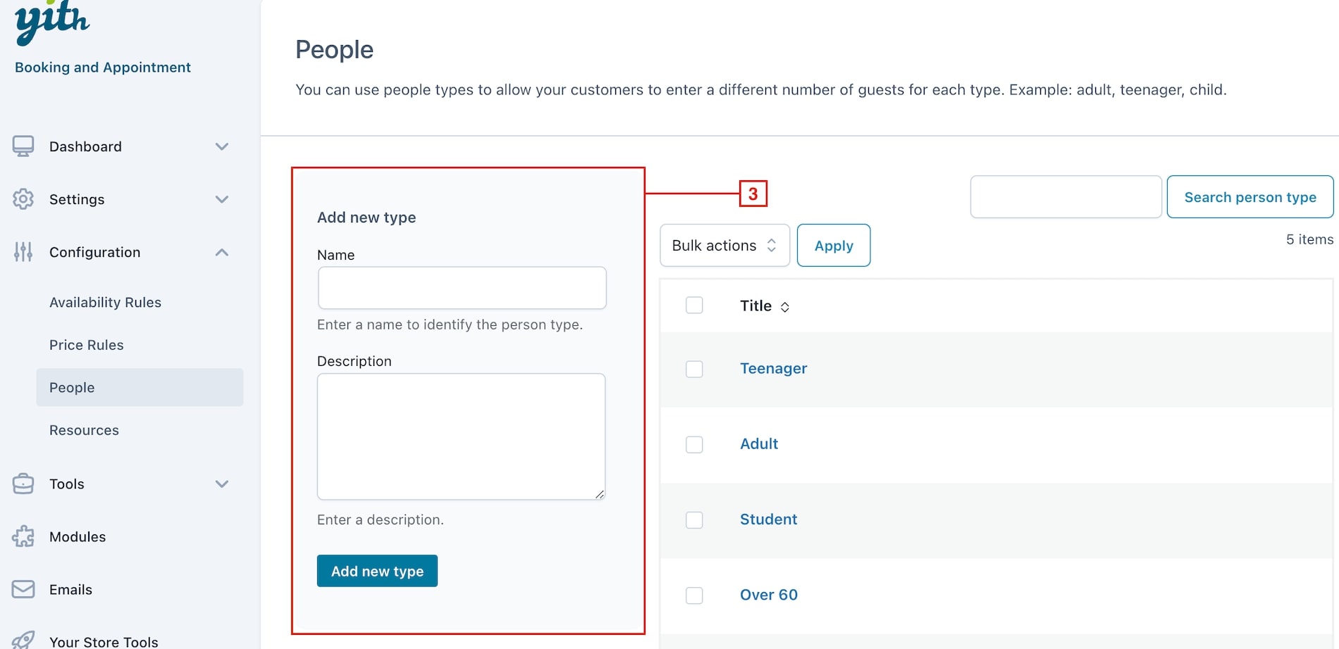Toggle the select-all checkbox beside Title

(x=694, y=305)
